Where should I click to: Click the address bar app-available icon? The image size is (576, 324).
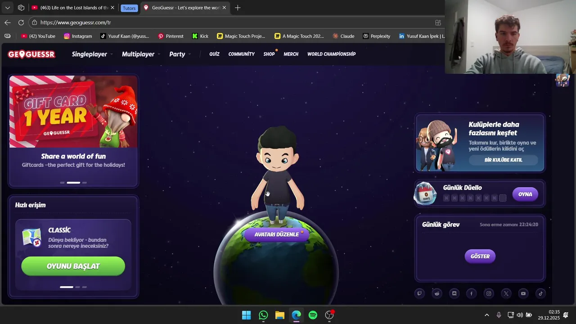point(438,22)
